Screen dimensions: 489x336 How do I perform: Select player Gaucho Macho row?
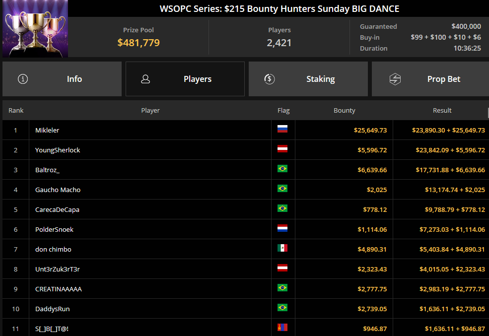click(x=246, y=190)
